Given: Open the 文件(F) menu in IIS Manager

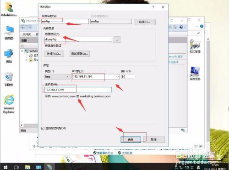Looking at the screenshot, I should (x=27, y=34).
